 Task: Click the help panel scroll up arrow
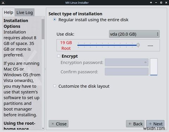pos(43,18)
